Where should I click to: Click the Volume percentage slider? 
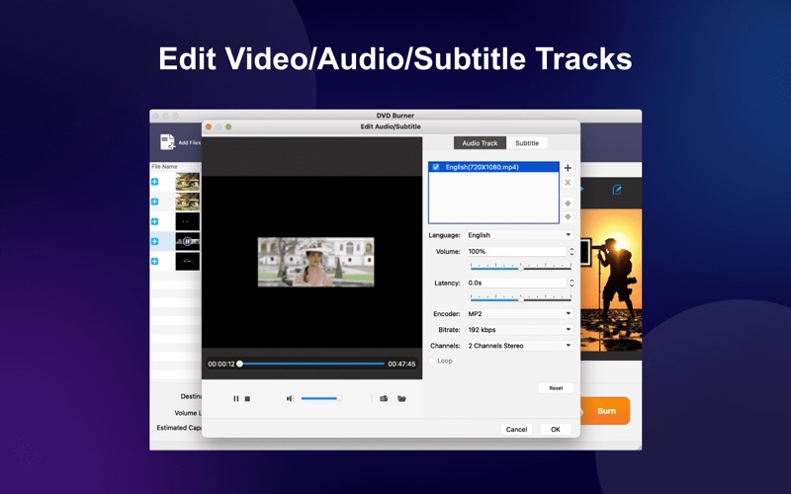pyautogui.click(x=521, y=268)
